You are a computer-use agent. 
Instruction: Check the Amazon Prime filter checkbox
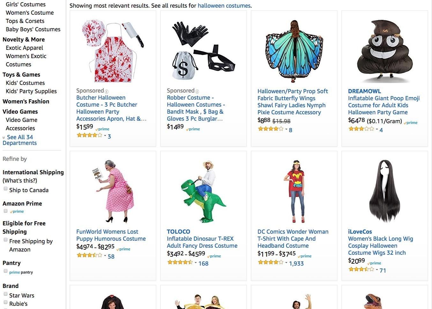(x=5, y=211)
